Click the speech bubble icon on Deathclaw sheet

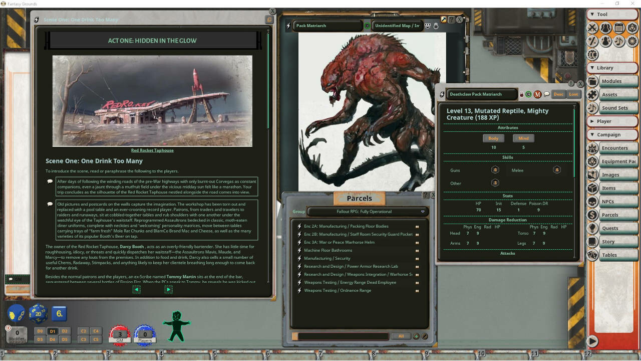[547, 94]
